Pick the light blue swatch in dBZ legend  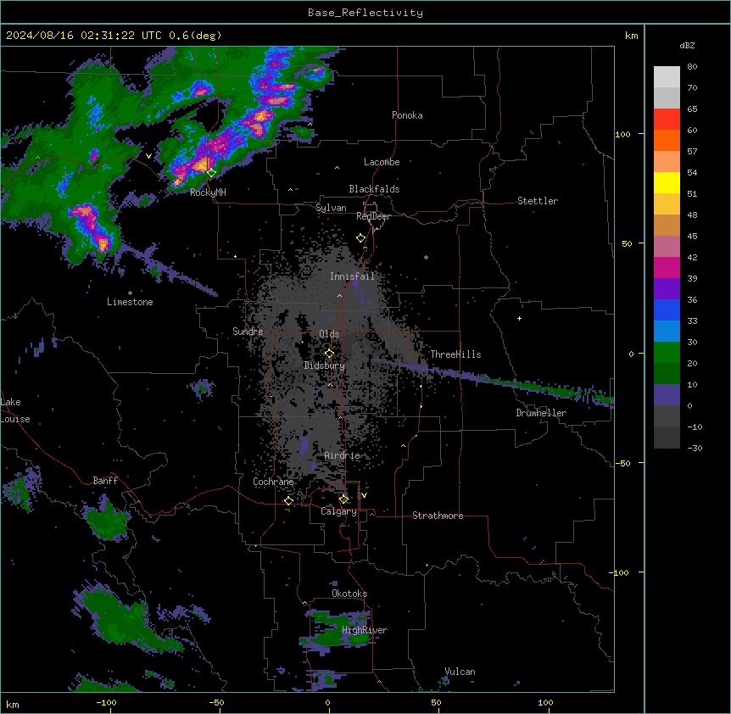pyautogui.click(x=667, y=332)
